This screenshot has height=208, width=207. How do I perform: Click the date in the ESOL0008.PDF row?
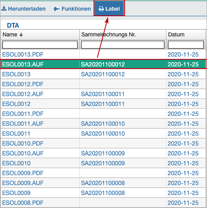[x=183, y=203]
